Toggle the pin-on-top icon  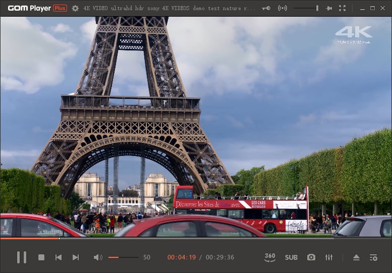coord(329,8)
